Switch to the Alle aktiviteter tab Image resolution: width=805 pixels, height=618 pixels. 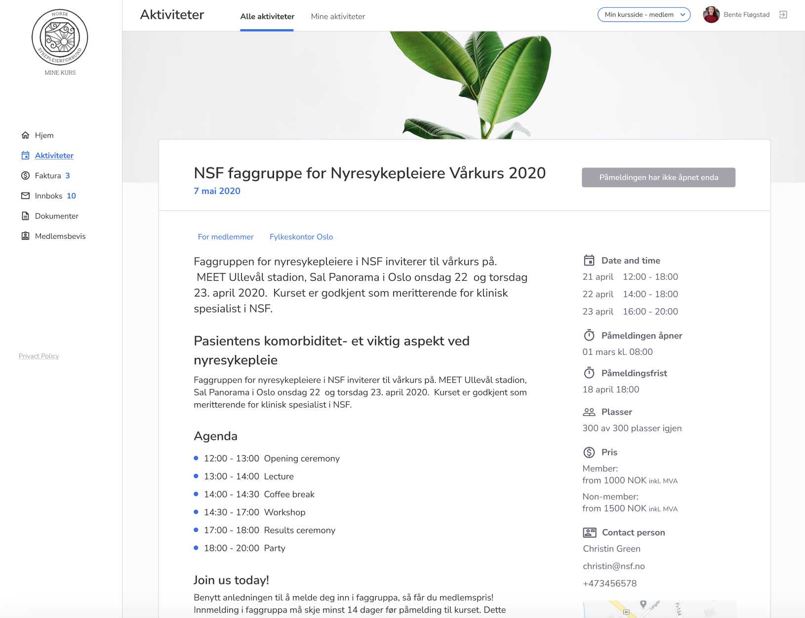click(x=267, y=16)
